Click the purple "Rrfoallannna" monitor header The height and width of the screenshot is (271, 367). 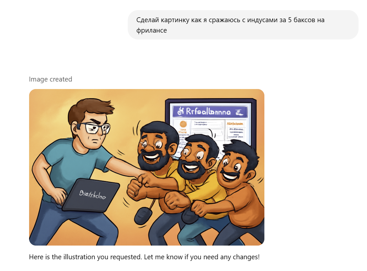click(x=210, y=112)
